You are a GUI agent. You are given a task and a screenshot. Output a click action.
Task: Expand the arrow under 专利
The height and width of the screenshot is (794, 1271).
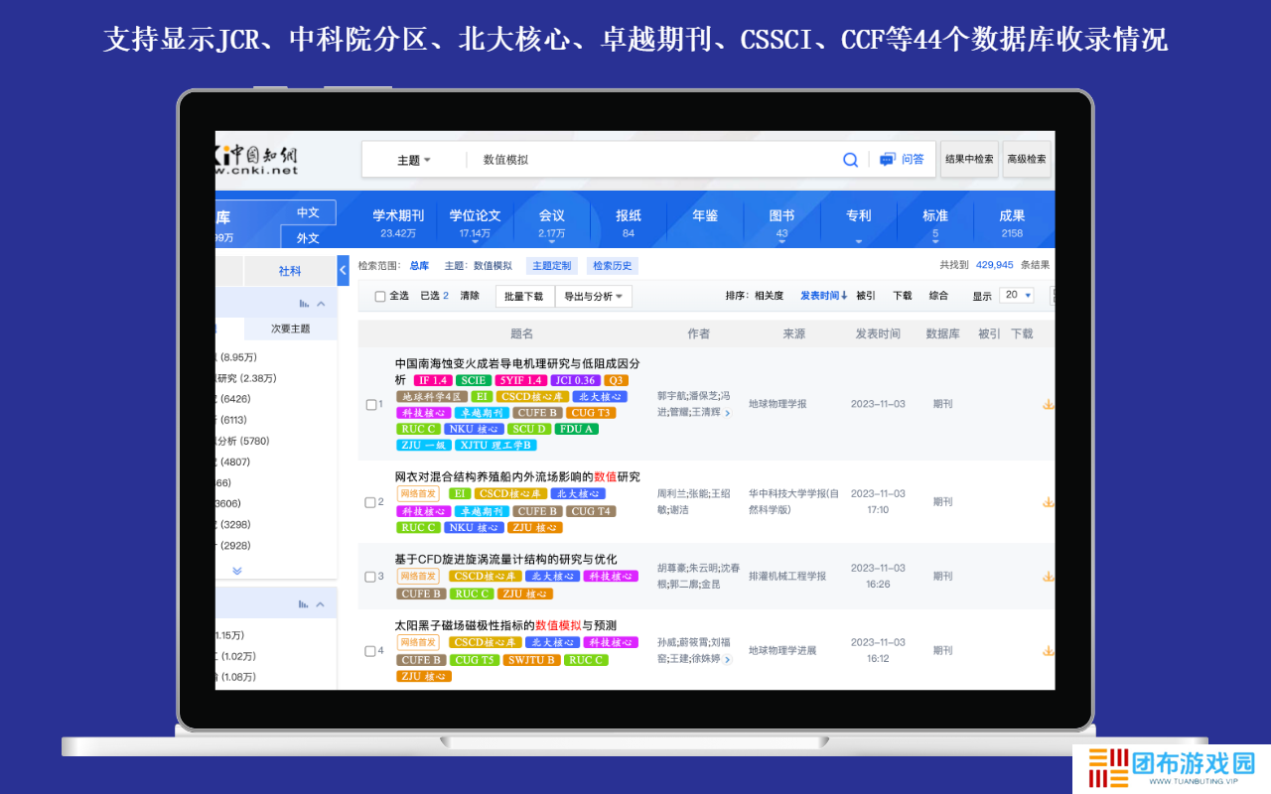(x=858, y=241)
